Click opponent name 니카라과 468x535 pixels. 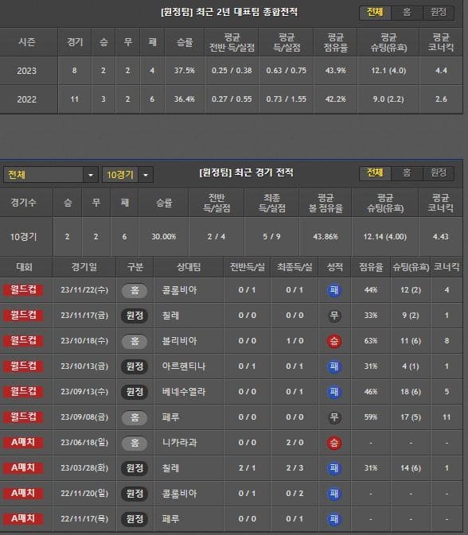pos(179,443)
